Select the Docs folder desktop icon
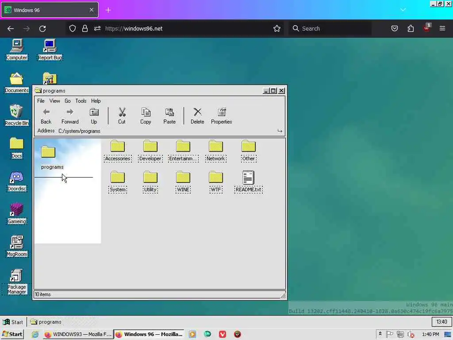453x340 pixels. point(17,148)
